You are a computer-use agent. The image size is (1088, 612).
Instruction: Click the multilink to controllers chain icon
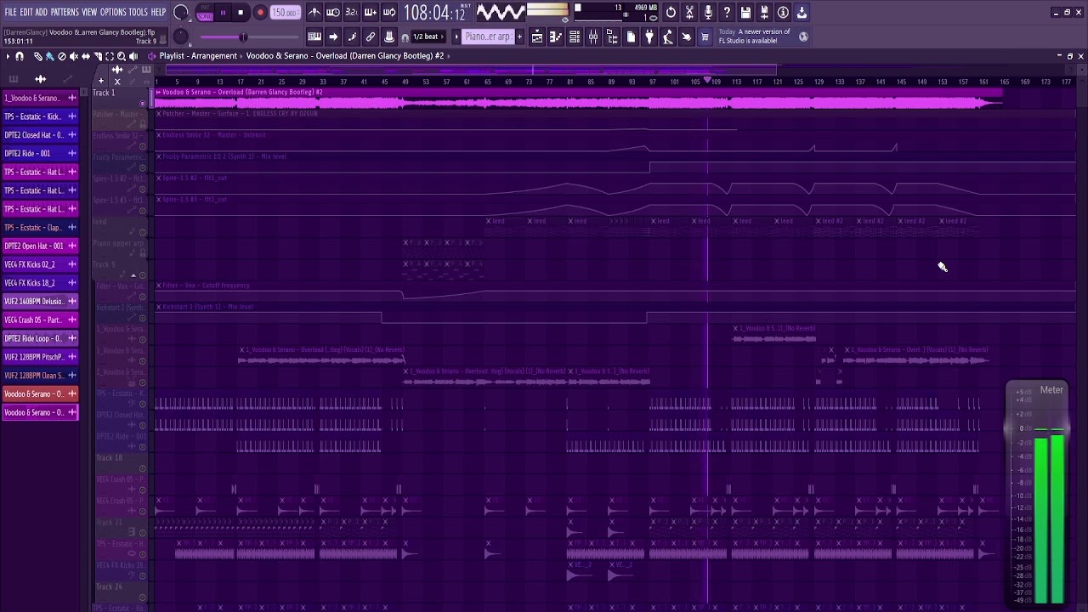[371, 37]
